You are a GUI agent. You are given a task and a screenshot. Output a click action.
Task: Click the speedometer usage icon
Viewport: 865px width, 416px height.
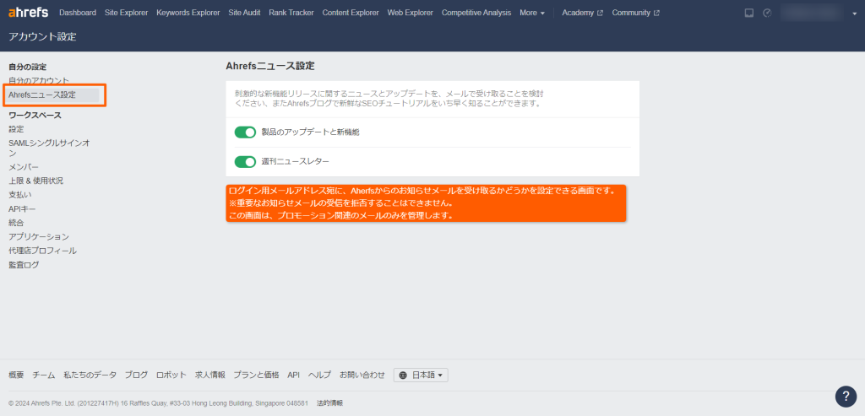tap(767, 13)
